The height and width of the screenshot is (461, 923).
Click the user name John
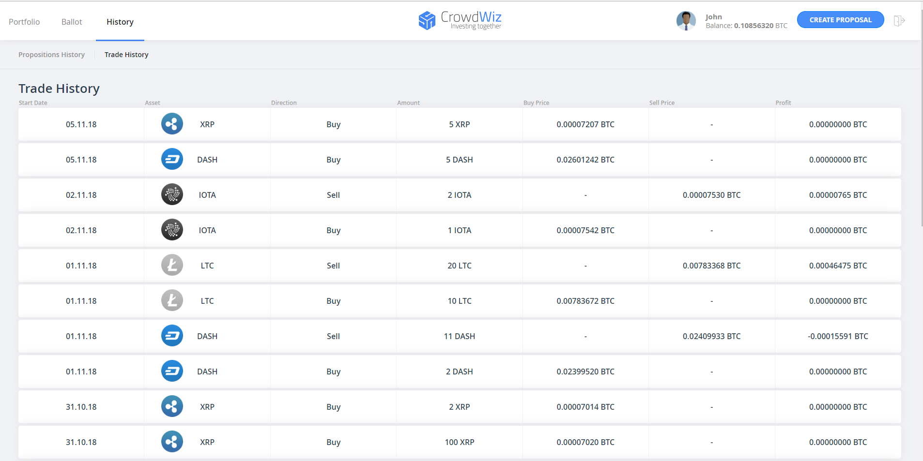click(713, 17)
